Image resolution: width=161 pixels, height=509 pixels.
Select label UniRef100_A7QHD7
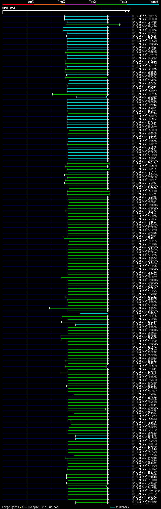point(144,219)
